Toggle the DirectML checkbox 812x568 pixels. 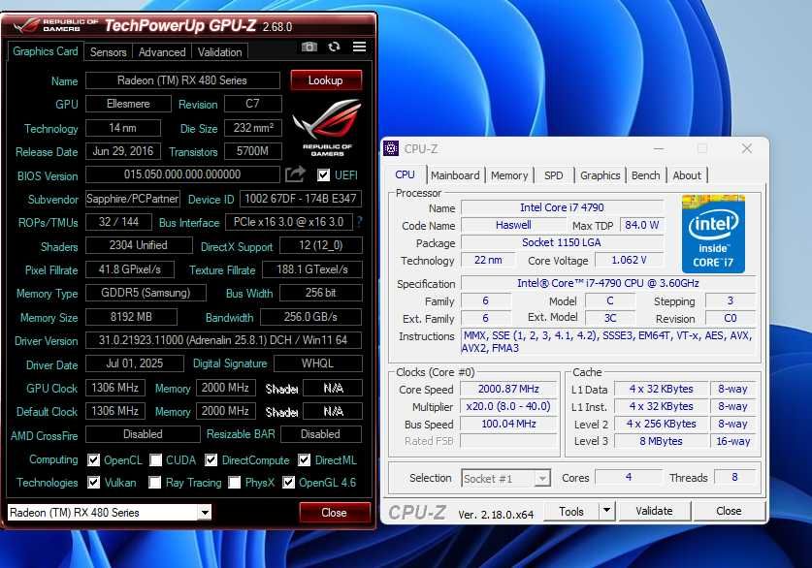click(x=304, y=459)
